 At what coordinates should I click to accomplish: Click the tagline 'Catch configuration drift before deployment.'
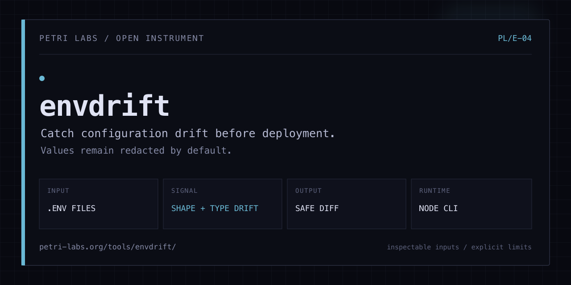pos(188,134)
